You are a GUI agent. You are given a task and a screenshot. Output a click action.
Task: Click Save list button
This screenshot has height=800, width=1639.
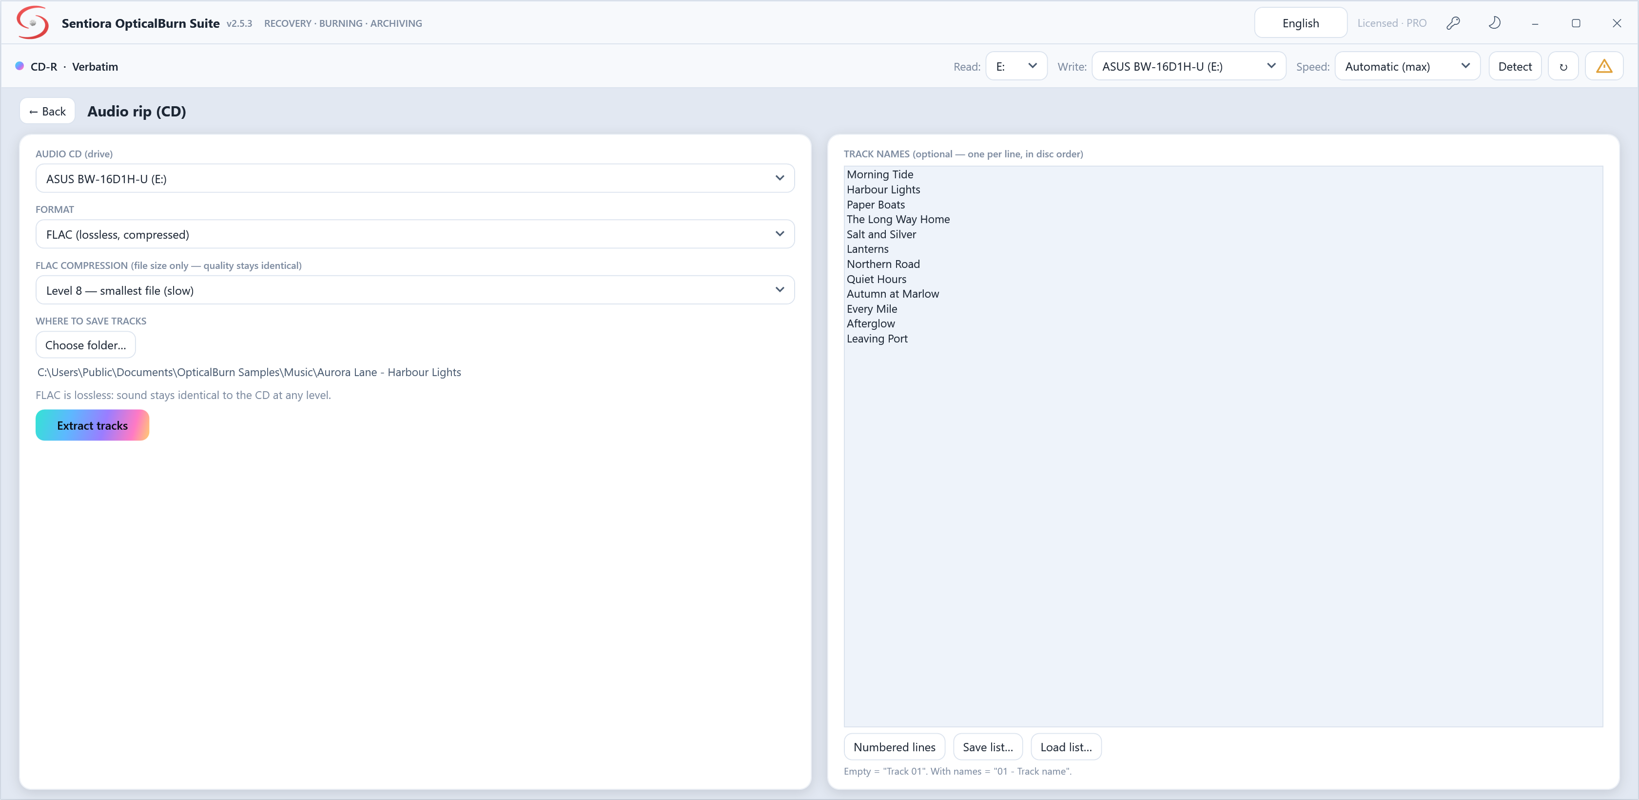988,747
